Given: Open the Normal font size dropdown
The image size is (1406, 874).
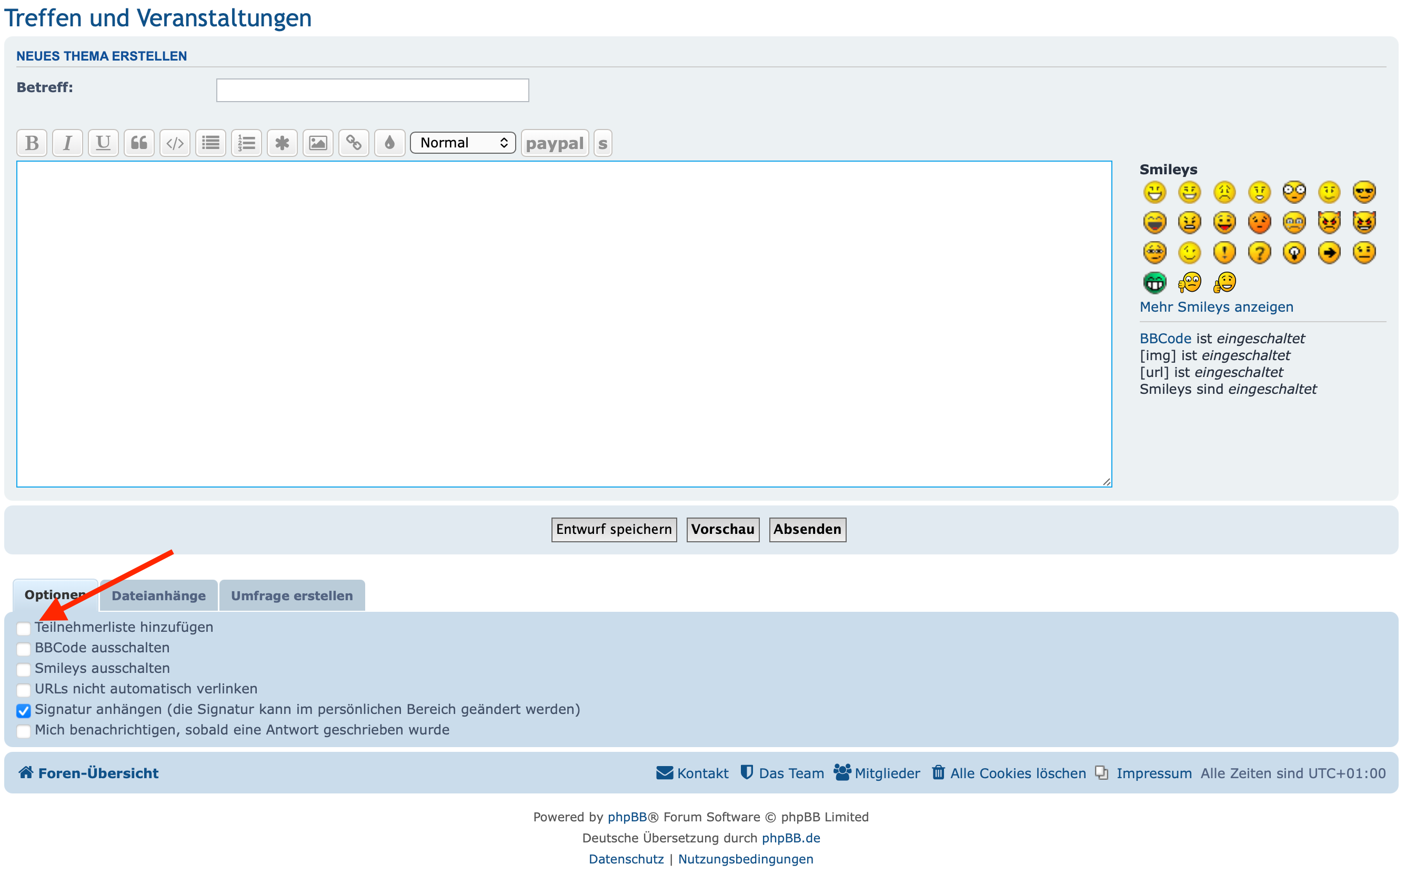Looking at the screenshot, I should pyautogui.click(x=463, y=143).
